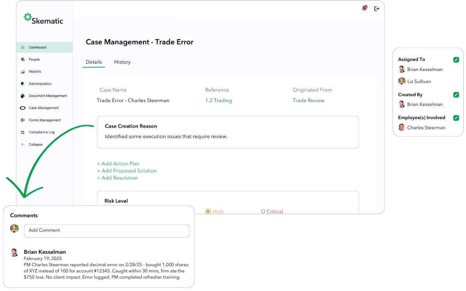Image resolution: width=466 pixels, height=291 pixels.
Task: Select the Critical risk level option
Action: [263, 211]
